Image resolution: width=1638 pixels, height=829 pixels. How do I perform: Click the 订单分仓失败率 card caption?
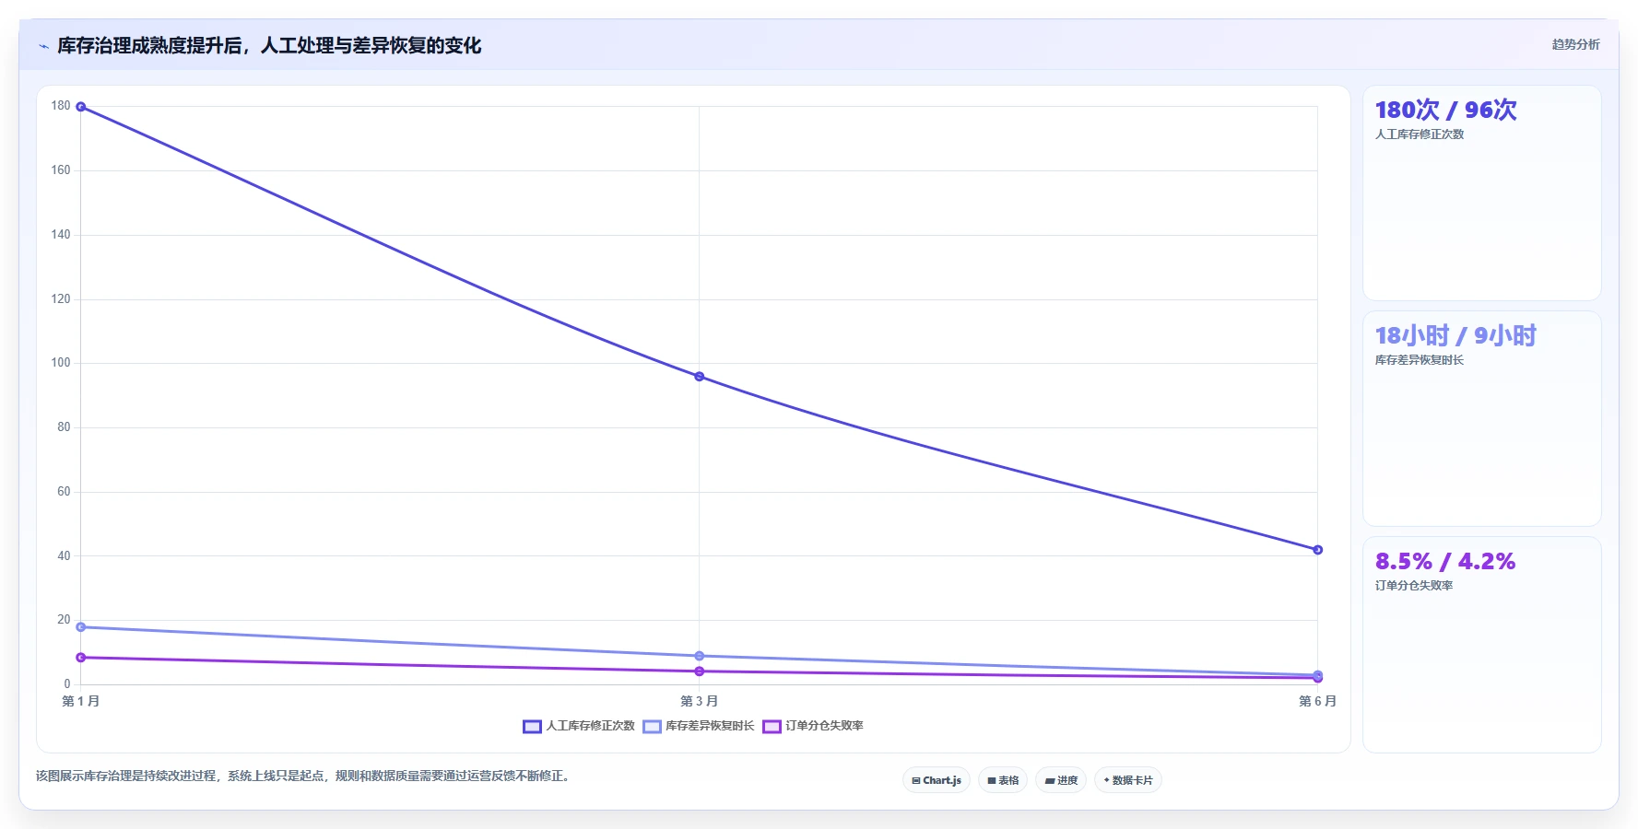(x=1414, y=586)
